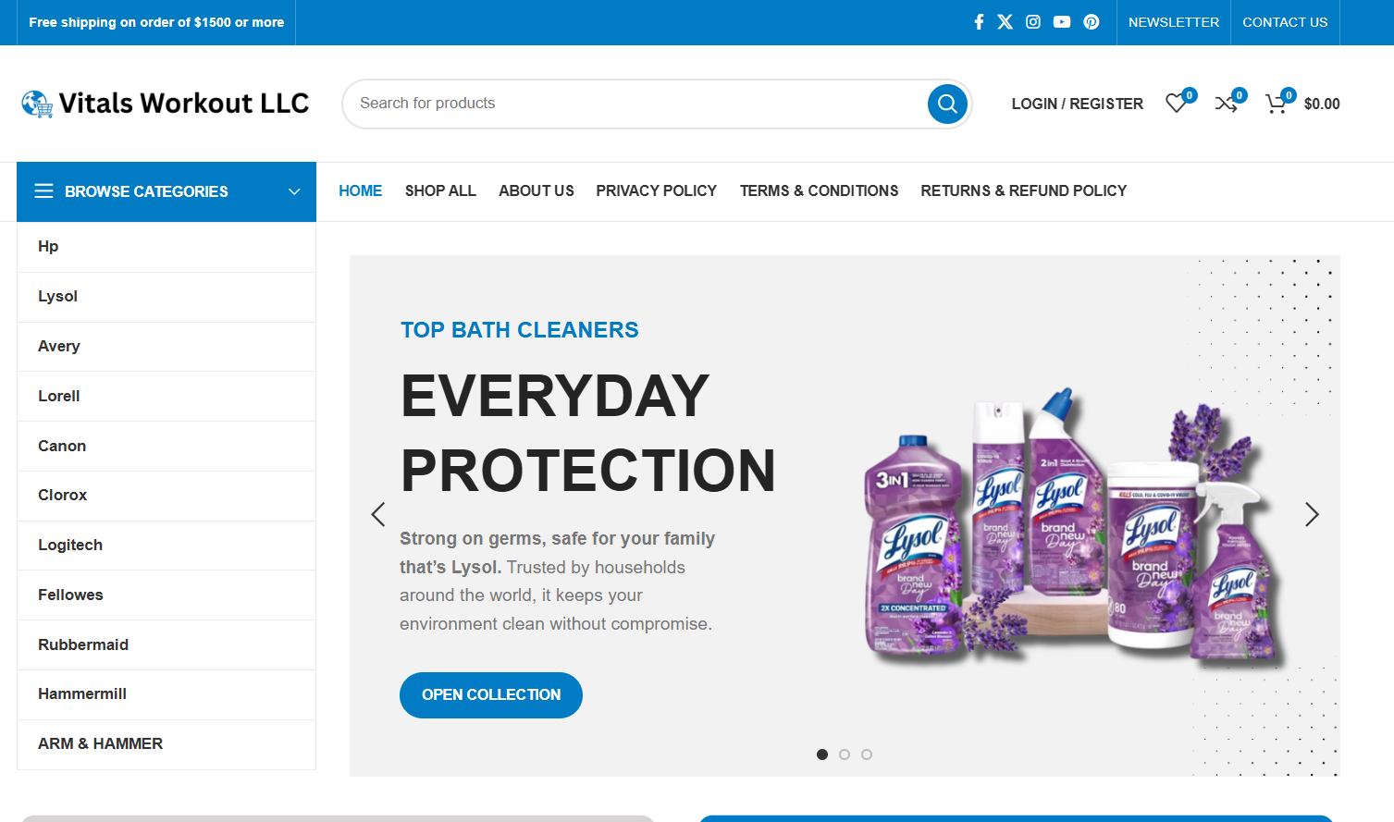Expand the Browse Categories dropdown
1394x822 pixels.
[x=167, y=191]
